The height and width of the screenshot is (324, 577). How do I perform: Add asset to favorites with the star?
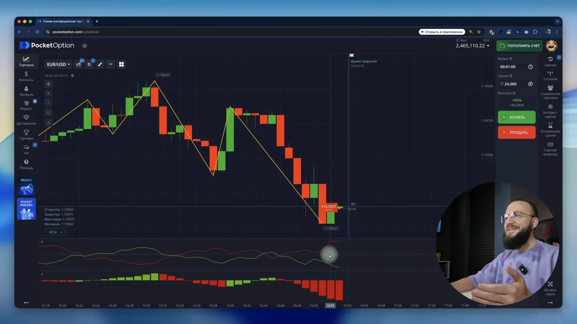coord(85,46)
